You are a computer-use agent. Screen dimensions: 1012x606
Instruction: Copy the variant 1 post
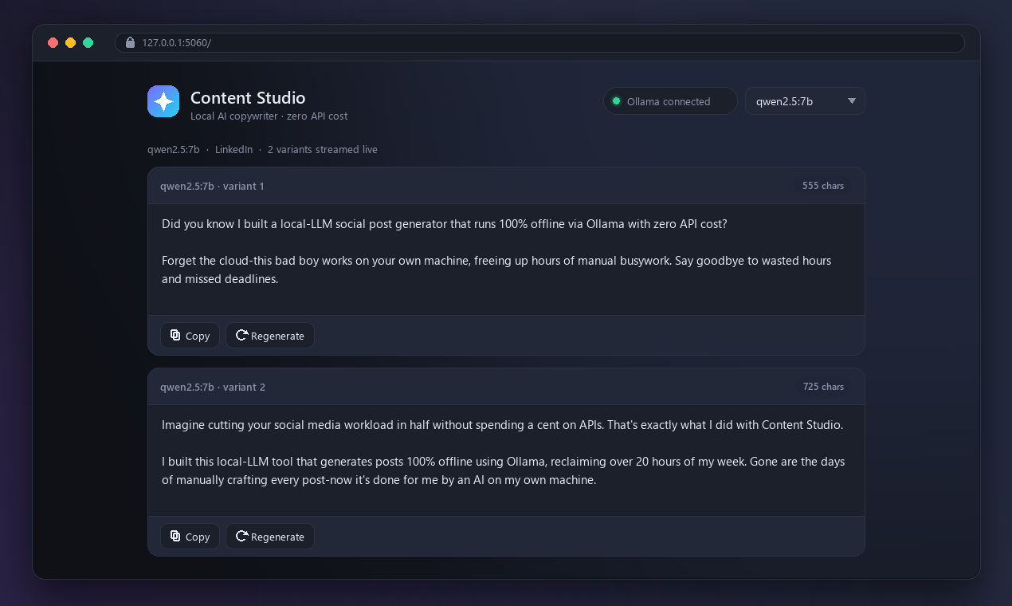pyautogui.click(x=190, y=336)
